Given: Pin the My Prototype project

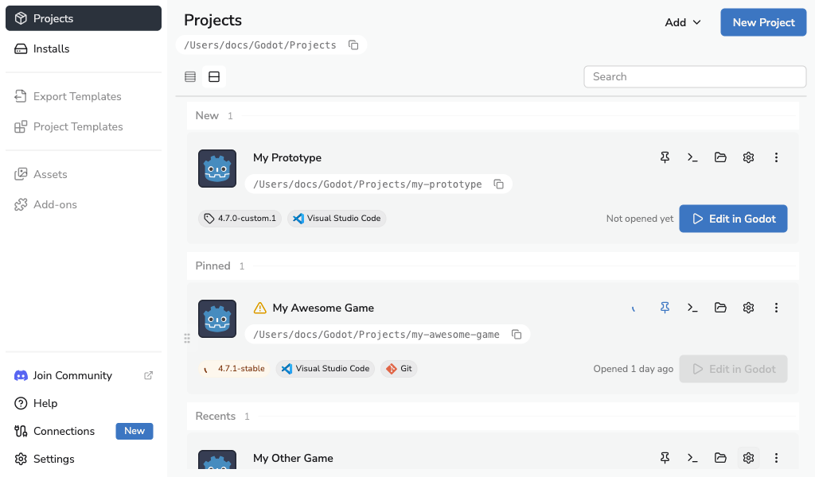Looking at the screenshot, I should [665, 157].
